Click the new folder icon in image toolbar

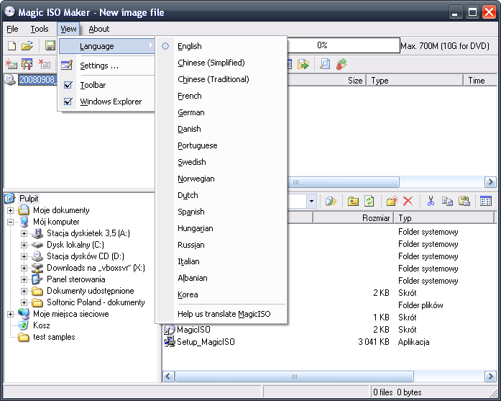tap(12, 64)
